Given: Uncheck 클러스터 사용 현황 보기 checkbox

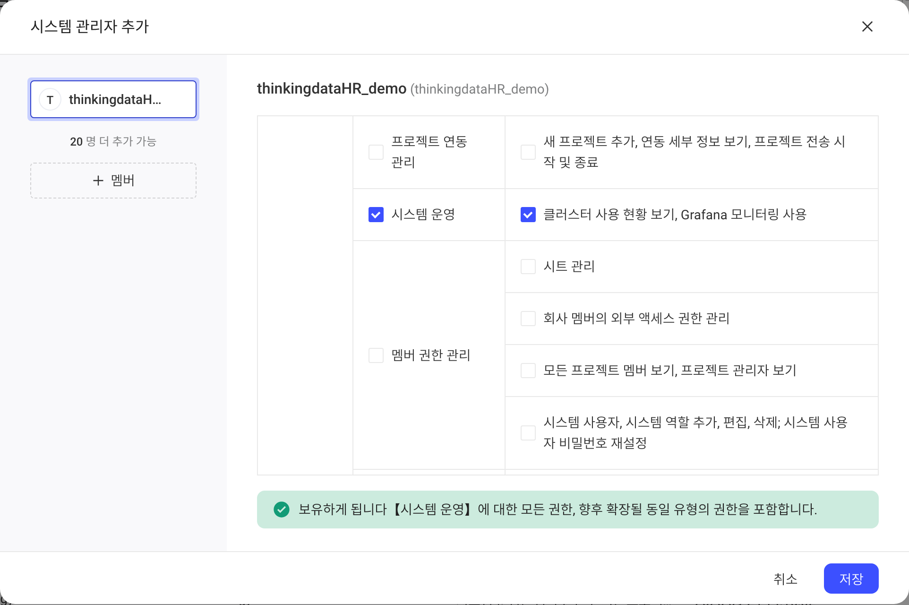Looking at the screenshot, I should (528, 215).
